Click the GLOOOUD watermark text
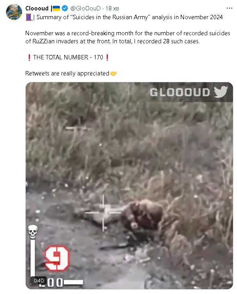Image resolution: width=237 pixels, height=294 pixels. pyautogui.click(x=180, y=92)
